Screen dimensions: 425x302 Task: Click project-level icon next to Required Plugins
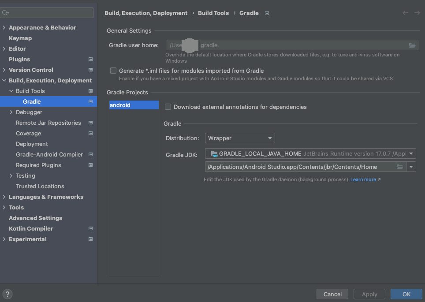pyautogui.click(x=90, y=165)
